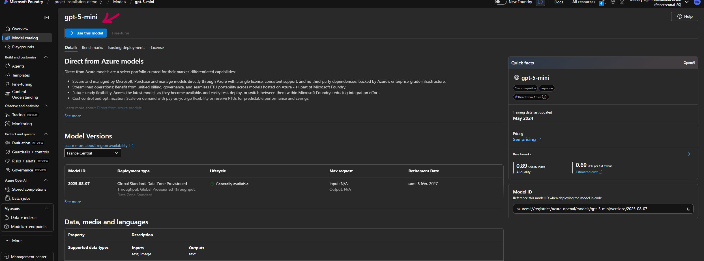Collapse the My assets section
The width and height of the screenshot is (704, 261).
point(47,208)
